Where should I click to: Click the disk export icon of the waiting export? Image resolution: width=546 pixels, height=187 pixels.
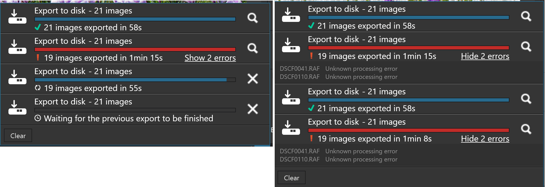(x=17, y=108)
